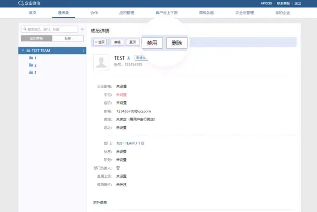Click the folder icon for department 1
The image size is (317, 212).
point(31,58)
